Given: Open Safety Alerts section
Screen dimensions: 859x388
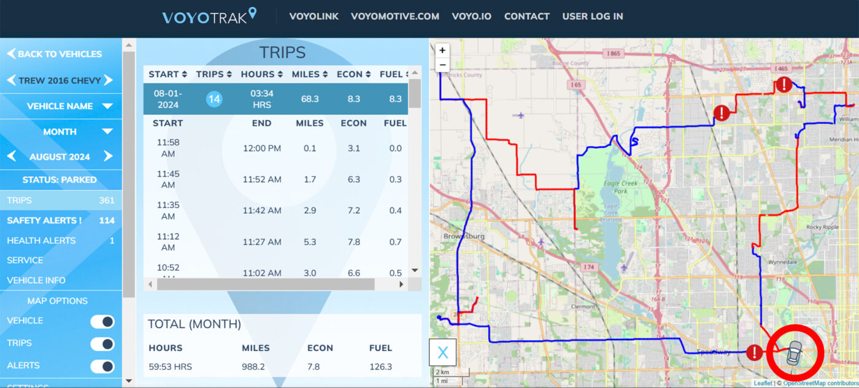Looking at the screenshot, I should point(61,220).
